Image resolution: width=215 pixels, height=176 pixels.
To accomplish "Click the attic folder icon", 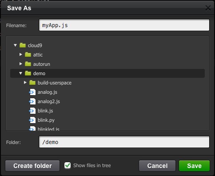I will click(28, 55).
